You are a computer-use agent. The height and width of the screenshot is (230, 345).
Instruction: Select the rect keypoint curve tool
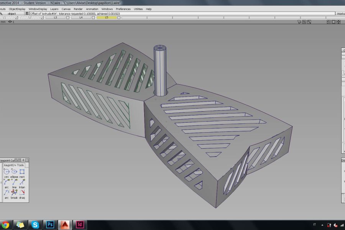pyautogui.click(x=22, y=172)
